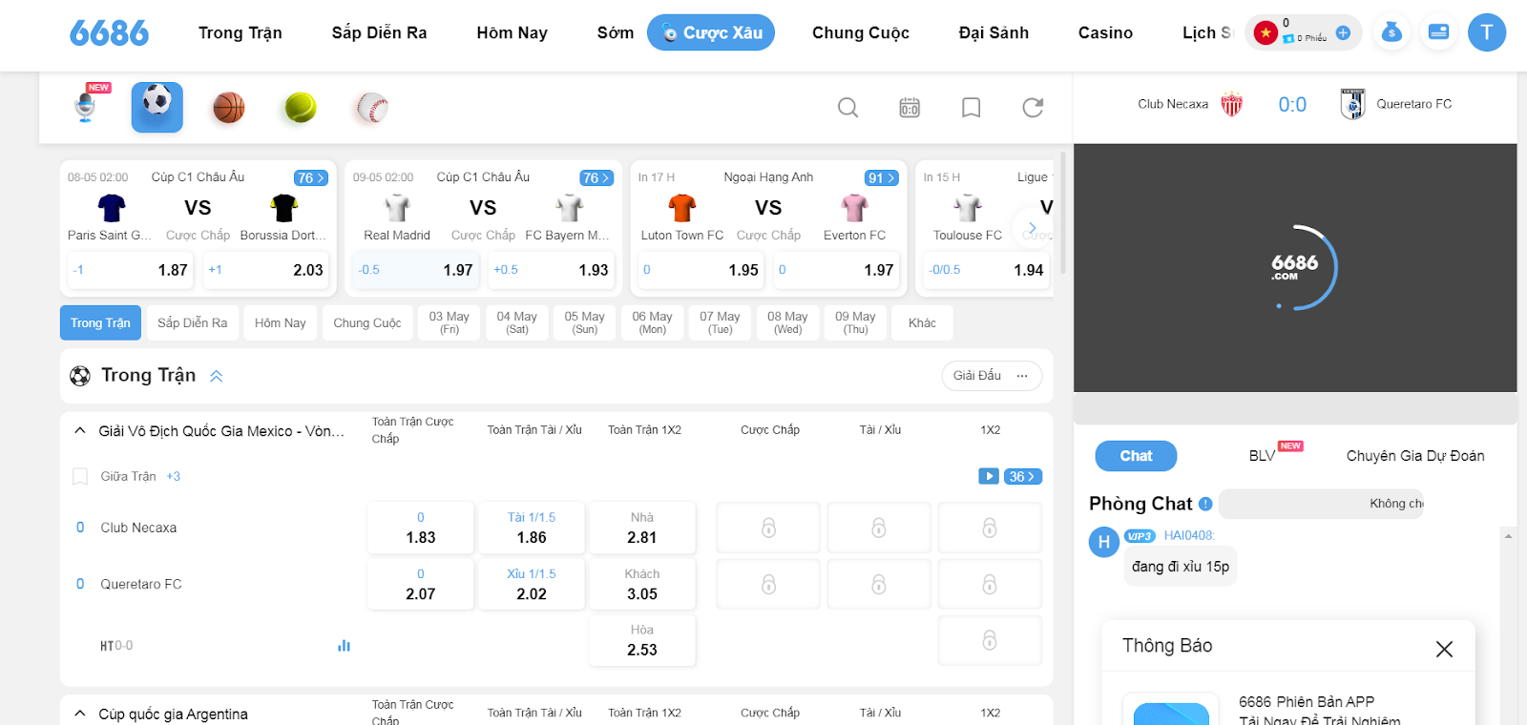This screenshot has width=1527, height=725.
Task: Click the chat panel scrollbar up arrow
Action: (x=1508, y=536)
